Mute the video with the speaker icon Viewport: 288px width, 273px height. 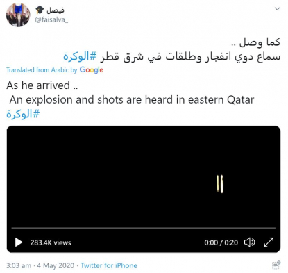pos(249,242)
